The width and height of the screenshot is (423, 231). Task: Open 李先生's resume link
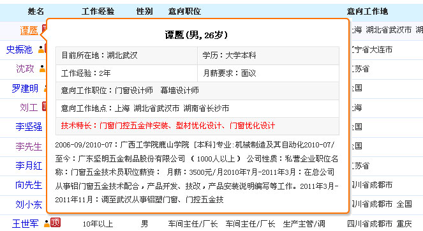pos(29,146)
